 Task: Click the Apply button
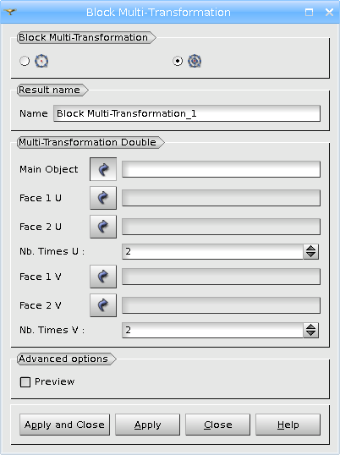[148, 425]
